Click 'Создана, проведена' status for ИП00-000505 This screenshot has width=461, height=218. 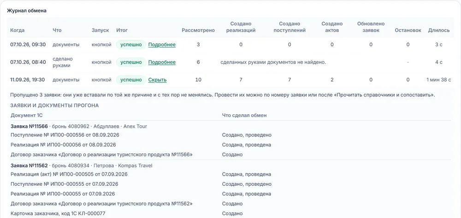246,174
